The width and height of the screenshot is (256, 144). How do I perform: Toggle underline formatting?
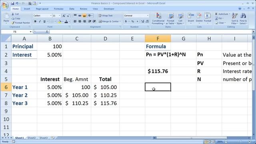pyautogui.click(x=44, y=21)
